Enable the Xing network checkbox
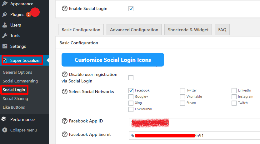 (x=131, y=103)
